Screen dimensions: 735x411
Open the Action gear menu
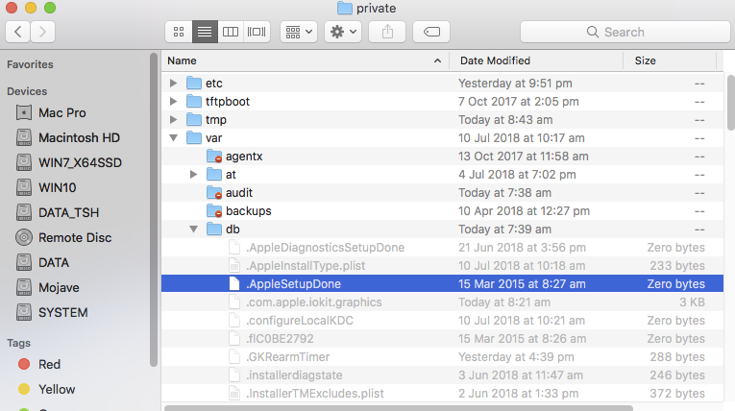(x=343, y=32)
